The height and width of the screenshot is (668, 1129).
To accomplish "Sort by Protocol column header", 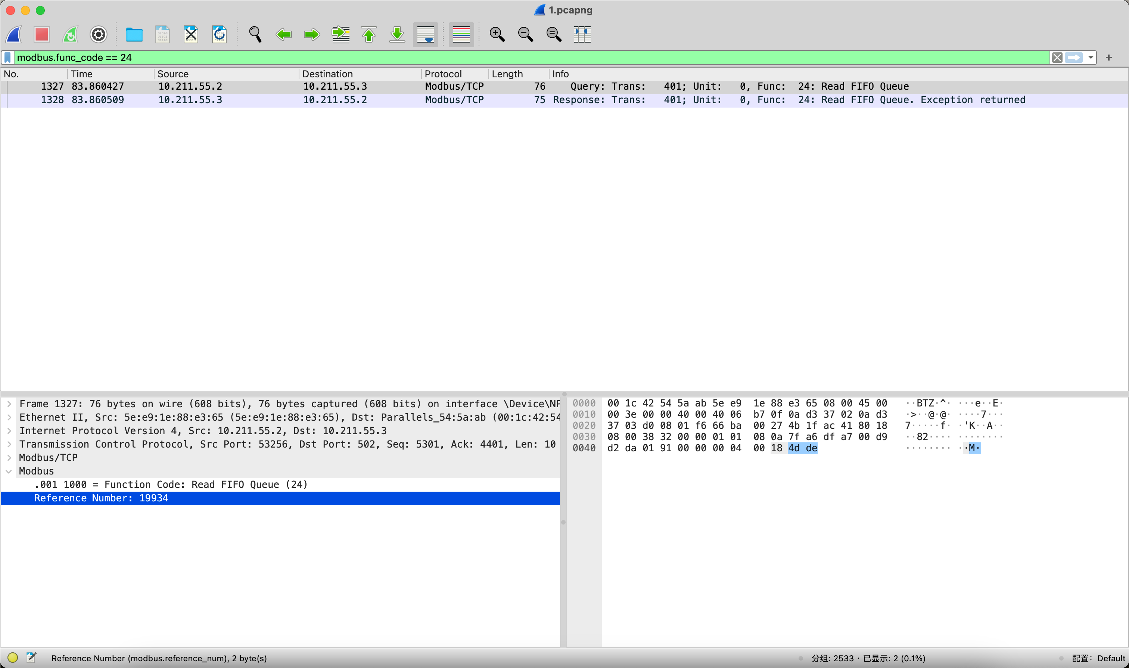I will click(x=455, y=74).
